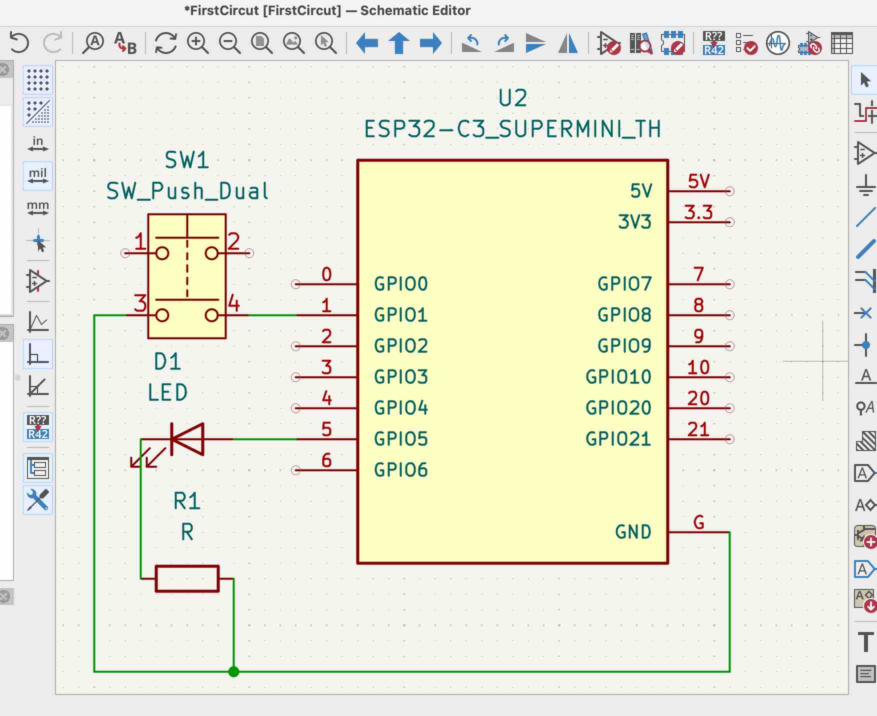Set 45-degree line drawing mode
Viewport: 877px width, 716px height.
point(38,385)
